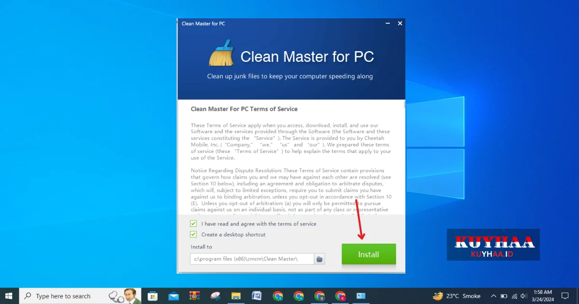Viewport: 579px width, 304px height.
Task: Click the "Install to" label
Action: (201, 247)
